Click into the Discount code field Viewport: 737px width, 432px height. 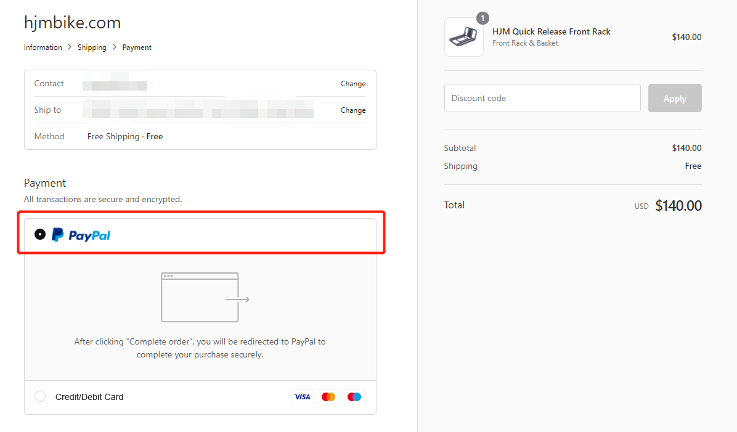tap(542, 98)
